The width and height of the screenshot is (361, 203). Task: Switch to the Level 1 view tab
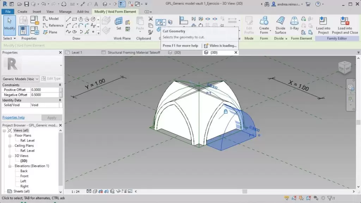[x=77, y=53]
